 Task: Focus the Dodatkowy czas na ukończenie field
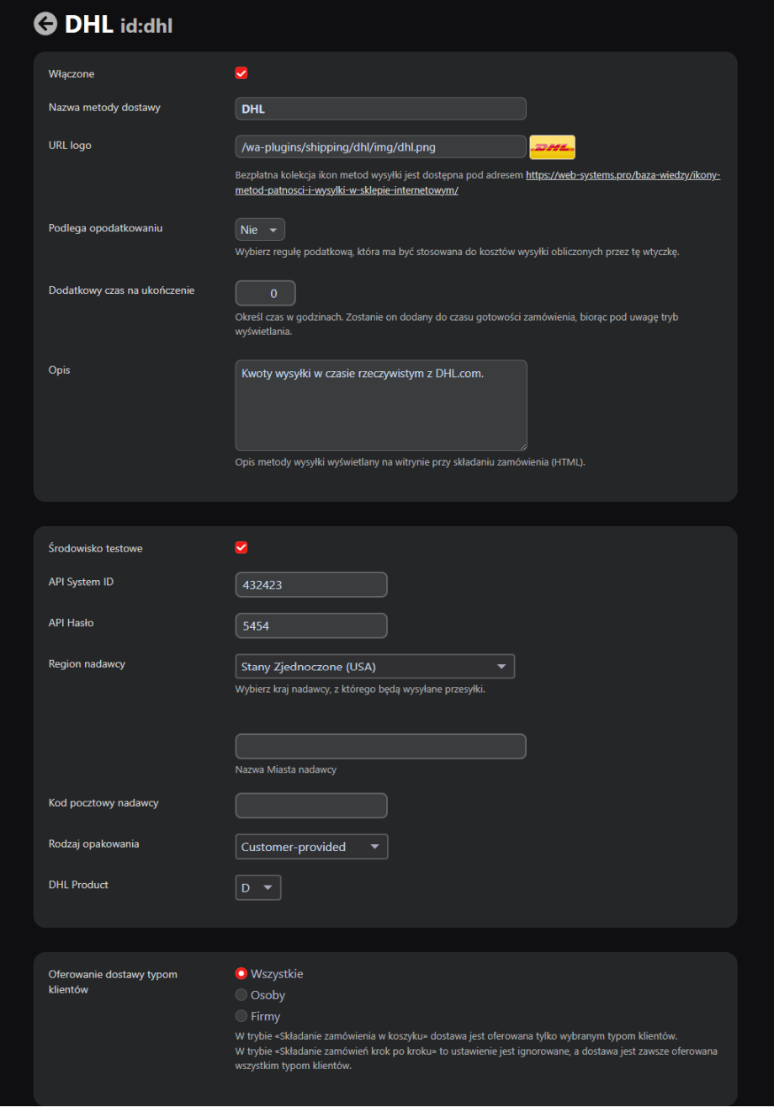266,293
